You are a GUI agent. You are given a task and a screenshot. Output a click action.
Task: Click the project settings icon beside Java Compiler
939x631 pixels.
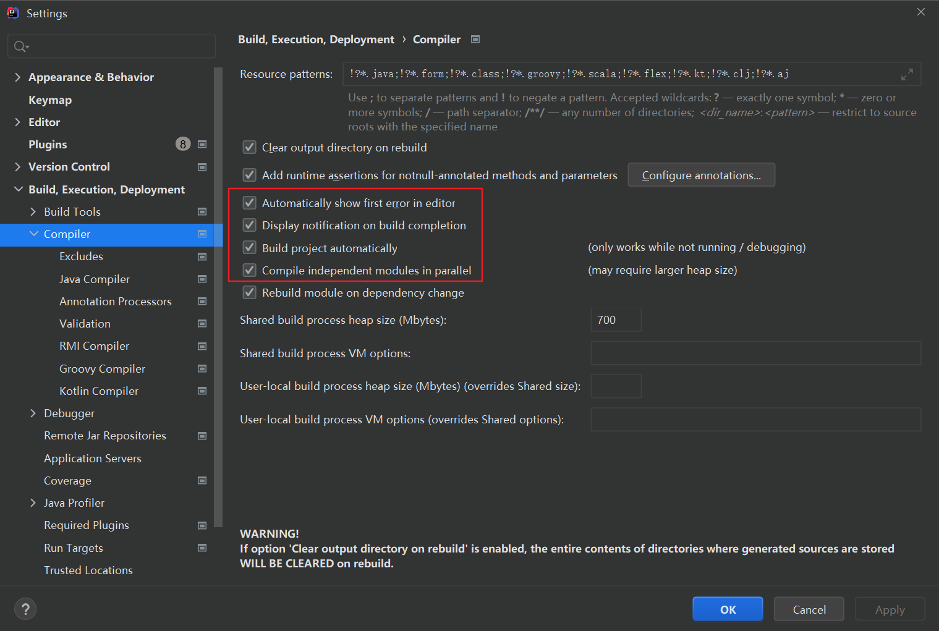[x=202, y=279]
